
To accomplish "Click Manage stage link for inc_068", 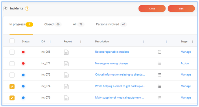I will click(186, 52).
